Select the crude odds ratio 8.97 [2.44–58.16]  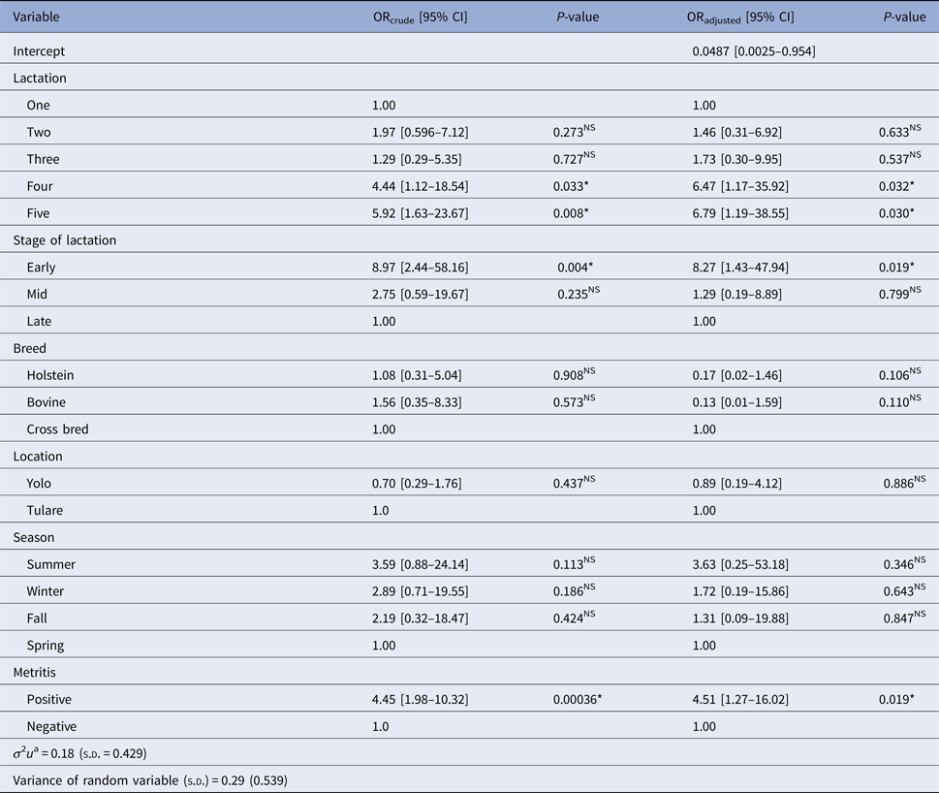tap(420, 268)
